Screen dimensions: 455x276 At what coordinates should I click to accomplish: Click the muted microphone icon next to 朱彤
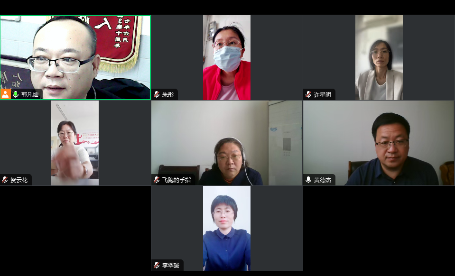click(x=157, y=94)
